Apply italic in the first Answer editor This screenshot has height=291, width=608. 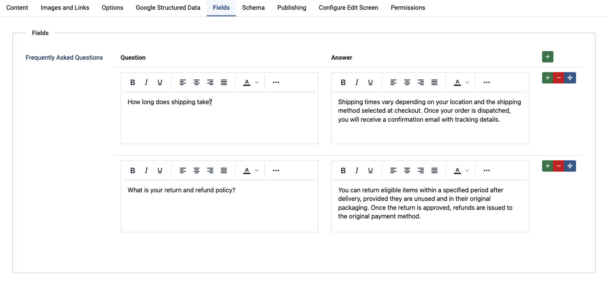pos(356,82)
